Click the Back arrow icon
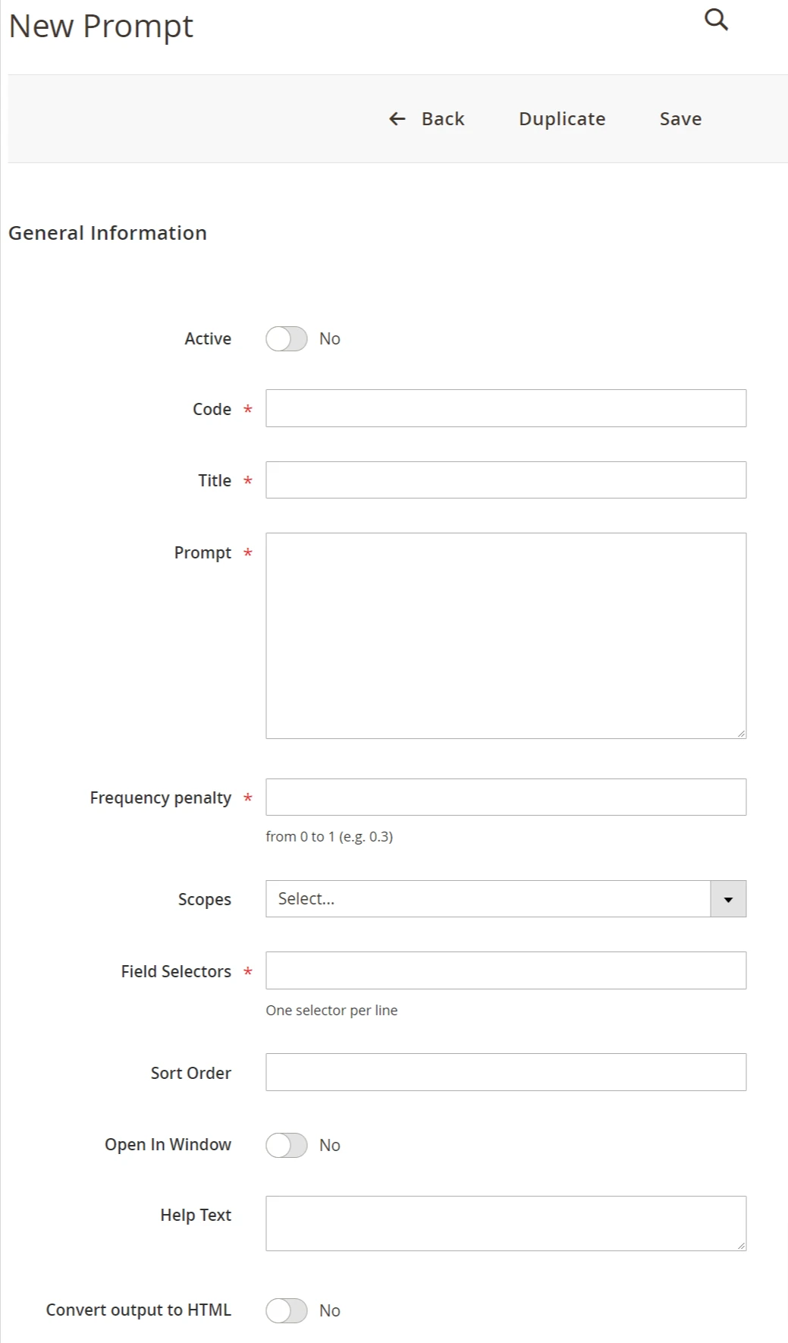The width and height of the screenshot is (788, 1343). click(397, 119)
